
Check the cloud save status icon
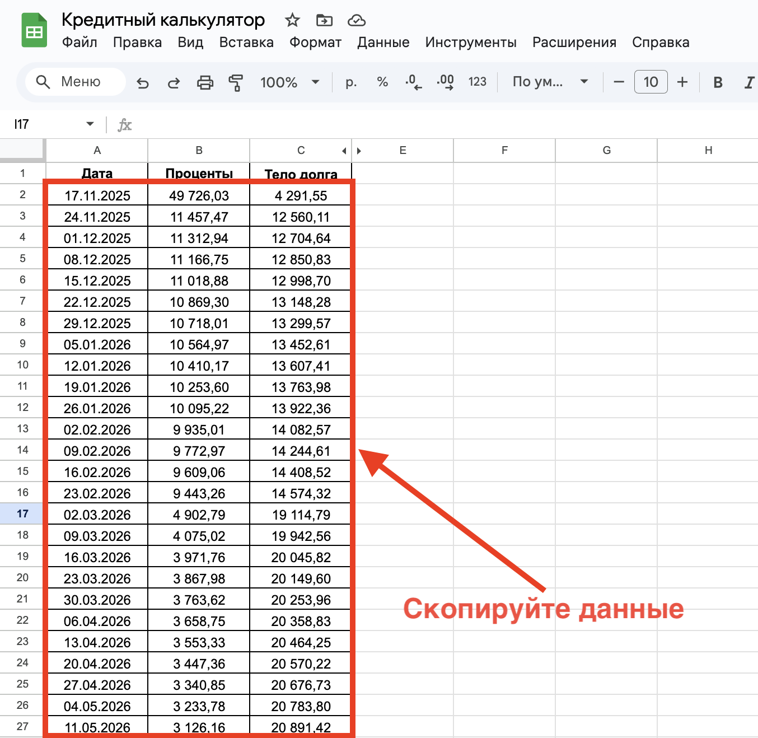tap(357, 21)
